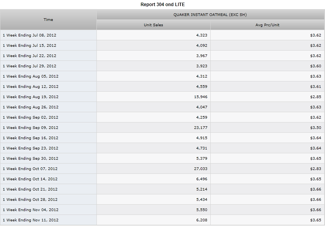
Task: Click unit sales value 3,967
Action: click(x=202, y=56)
